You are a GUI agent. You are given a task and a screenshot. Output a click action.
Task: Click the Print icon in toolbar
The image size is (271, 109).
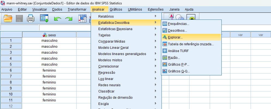31,18
